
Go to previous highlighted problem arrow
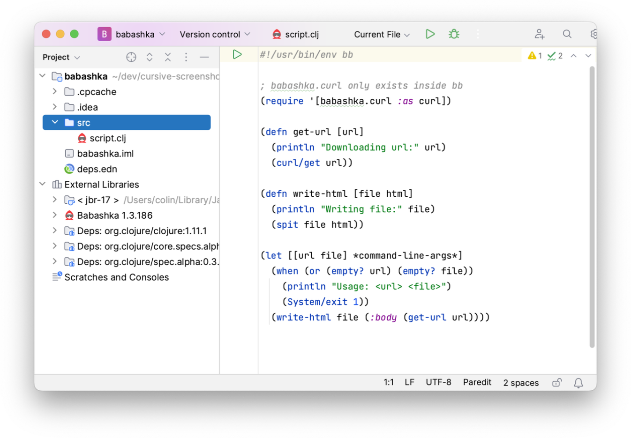coord(573,56)
